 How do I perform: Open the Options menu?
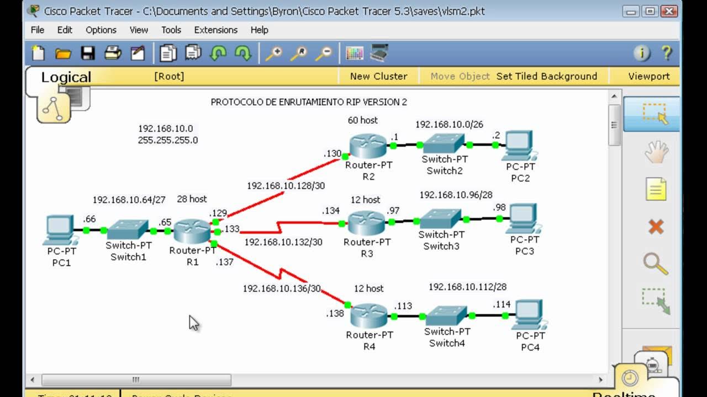coord(101,30)
